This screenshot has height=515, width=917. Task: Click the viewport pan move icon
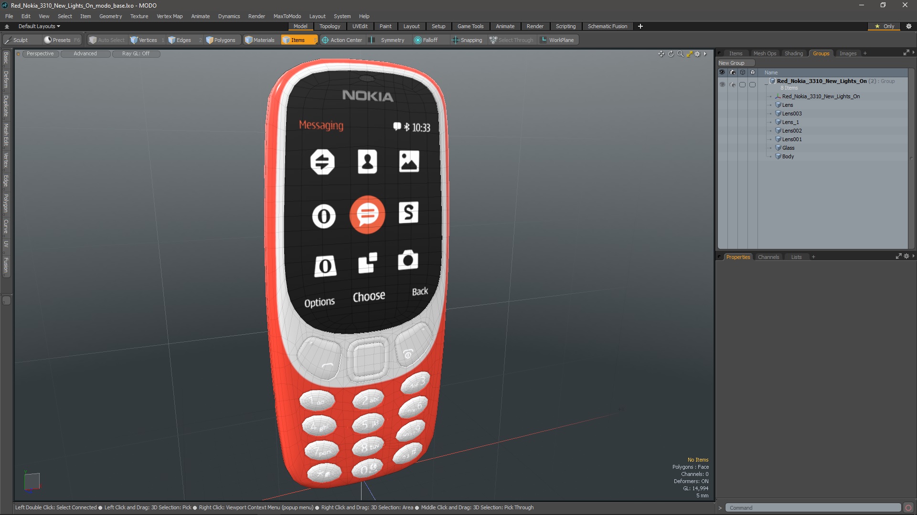point(661,54)
